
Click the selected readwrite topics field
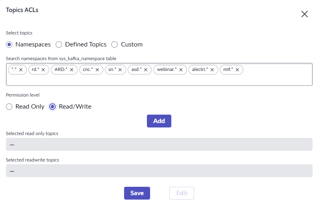159,171
